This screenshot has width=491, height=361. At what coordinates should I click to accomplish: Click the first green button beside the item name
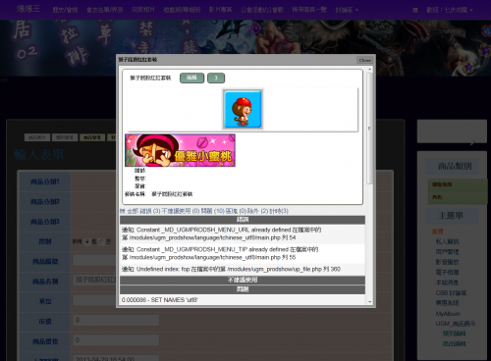(x=191, y=77)
